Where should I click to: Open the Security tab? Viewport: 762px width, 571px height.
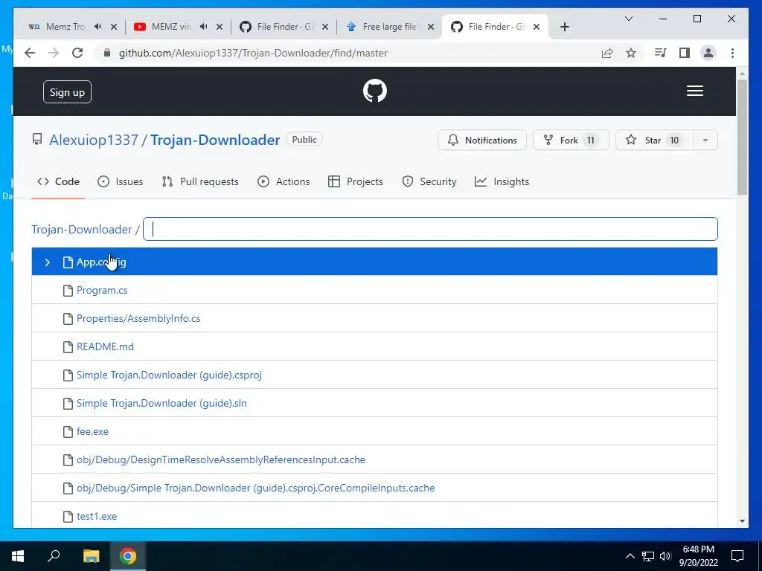tap(429, 181)
